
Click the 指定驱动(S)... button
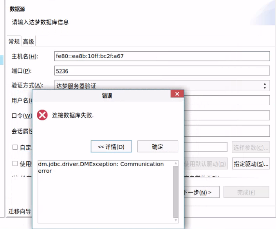coord(251,163)
